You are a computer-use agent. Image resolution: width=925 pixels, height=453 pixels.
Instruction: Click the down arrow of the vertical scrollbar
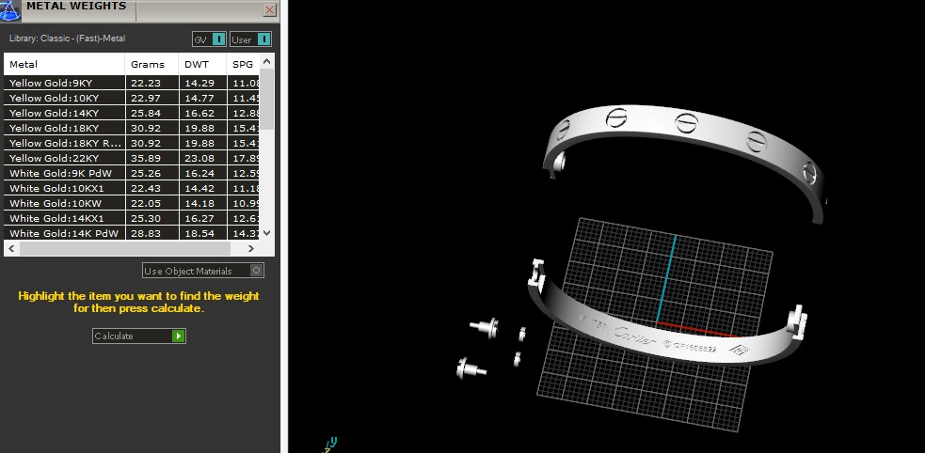(x=266, y=233)
